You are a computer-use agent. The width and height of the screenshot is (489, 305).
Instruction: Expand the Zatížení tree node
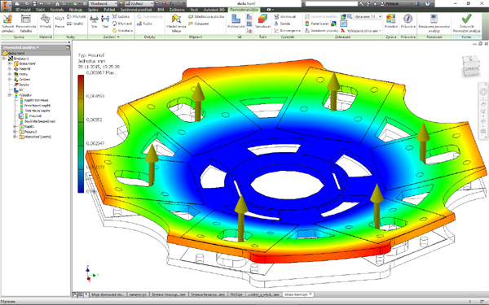click(10, 80)
